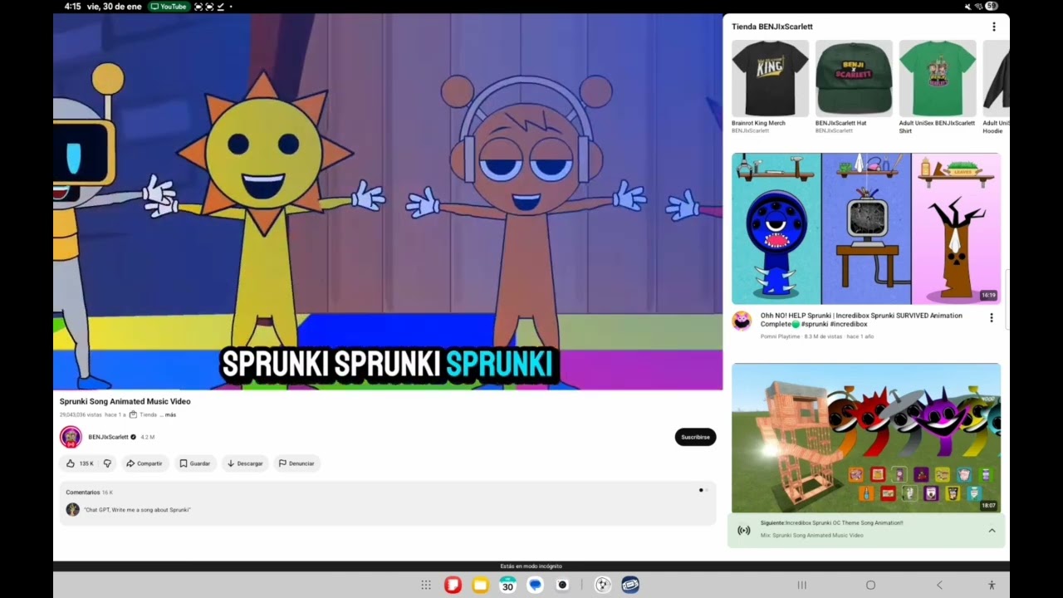This screenshot has height=598, width=1063.
Task: Launch the yellow files app in taskbar
Action: [480, 585]
